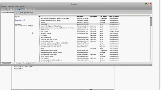Open the Справка menu
This screenshot has width=161, height=90.
[x=22, y=6]
